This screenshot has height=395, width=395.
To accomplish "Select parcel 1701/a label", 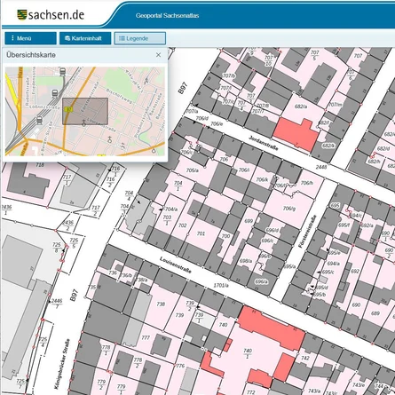I will click(x=221, y=285).
